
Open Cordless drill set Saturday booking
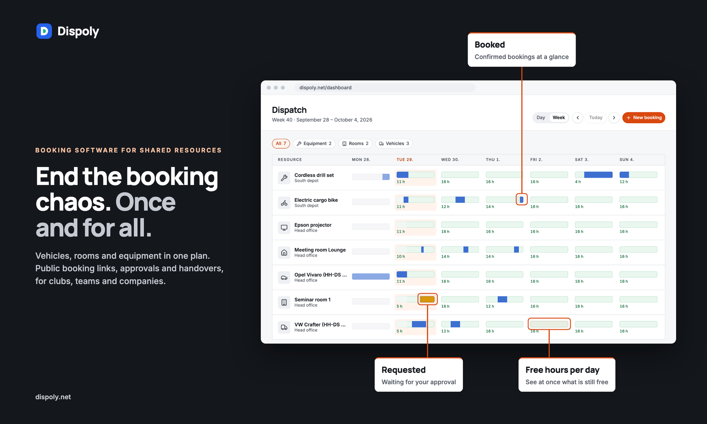598,175
